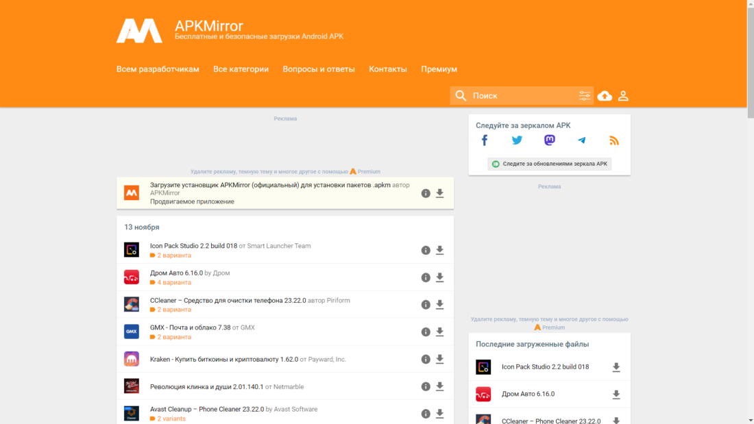Open the RSS feed icon
The width and height of the screenshot is (754, 424).
tap(614, 140)
